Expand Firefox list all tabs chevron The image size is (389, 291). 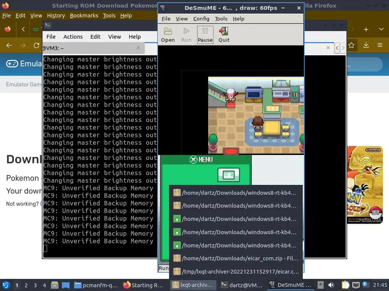[381, 30]
